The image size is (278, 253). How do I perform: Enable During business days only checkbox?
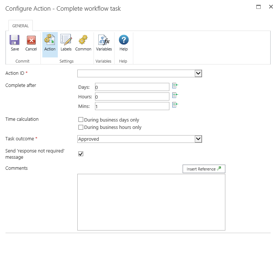pyautogui.click(x=81, y=120)
